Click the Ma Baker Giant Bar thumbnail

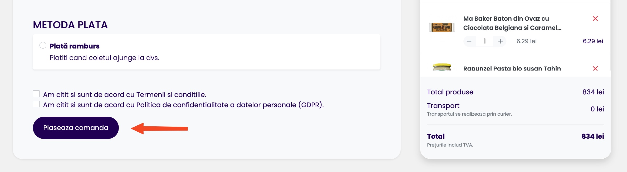[442, 27]
